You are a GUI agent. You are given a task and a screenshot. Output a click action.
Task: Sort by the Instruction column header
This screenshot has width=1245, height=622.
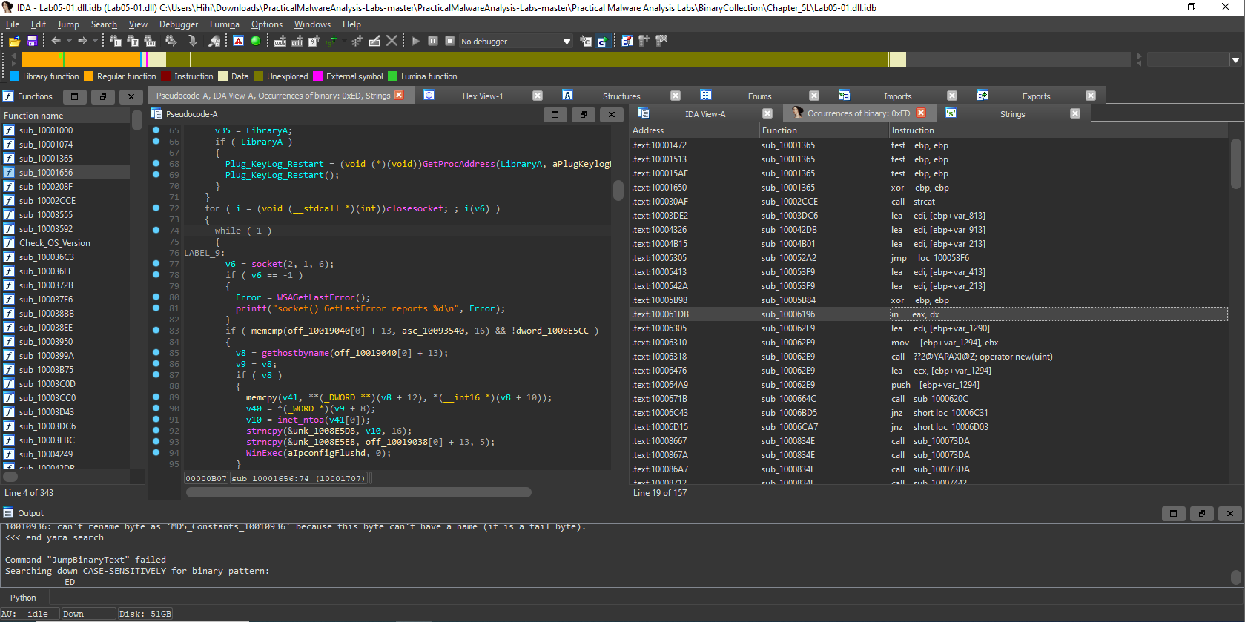click(913, 130)
